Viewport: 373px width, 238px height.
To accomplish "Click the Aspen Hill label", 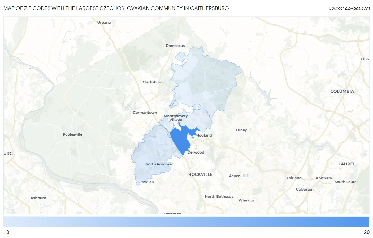I will 238,176.
